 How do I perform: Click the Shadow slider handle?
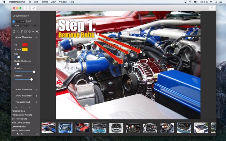[x=32, y=79]
